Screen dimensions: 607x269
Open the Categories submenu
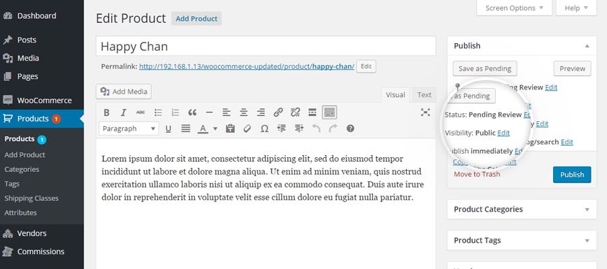click(22, 169)
